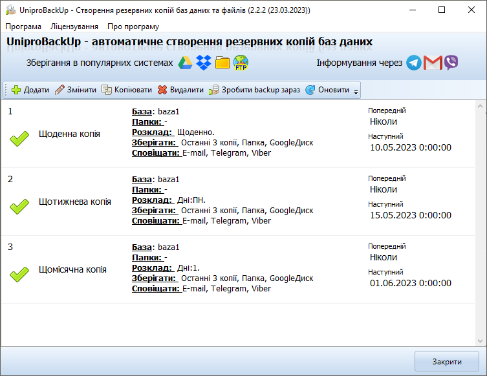Open the Ліцензування menu
Screen dimensions: 487x376
tap(74, 26)
